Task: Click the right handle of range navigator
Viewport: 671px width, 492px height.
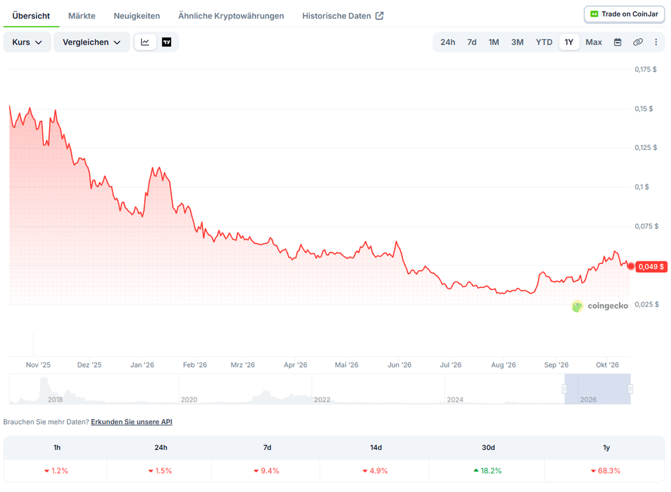Action: coord(630,389)
